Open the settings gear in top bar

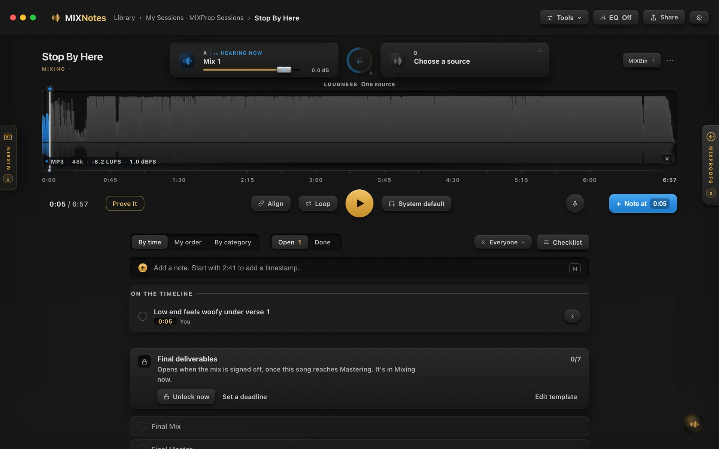pyautogui.click(x=699, y=18)
